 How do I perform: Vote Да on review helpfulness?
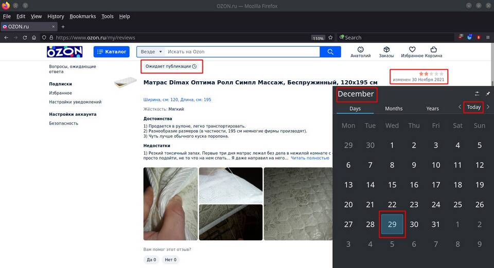151,260
